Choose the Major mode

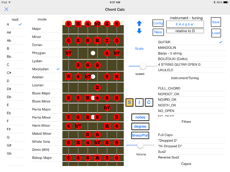point(47,29)
